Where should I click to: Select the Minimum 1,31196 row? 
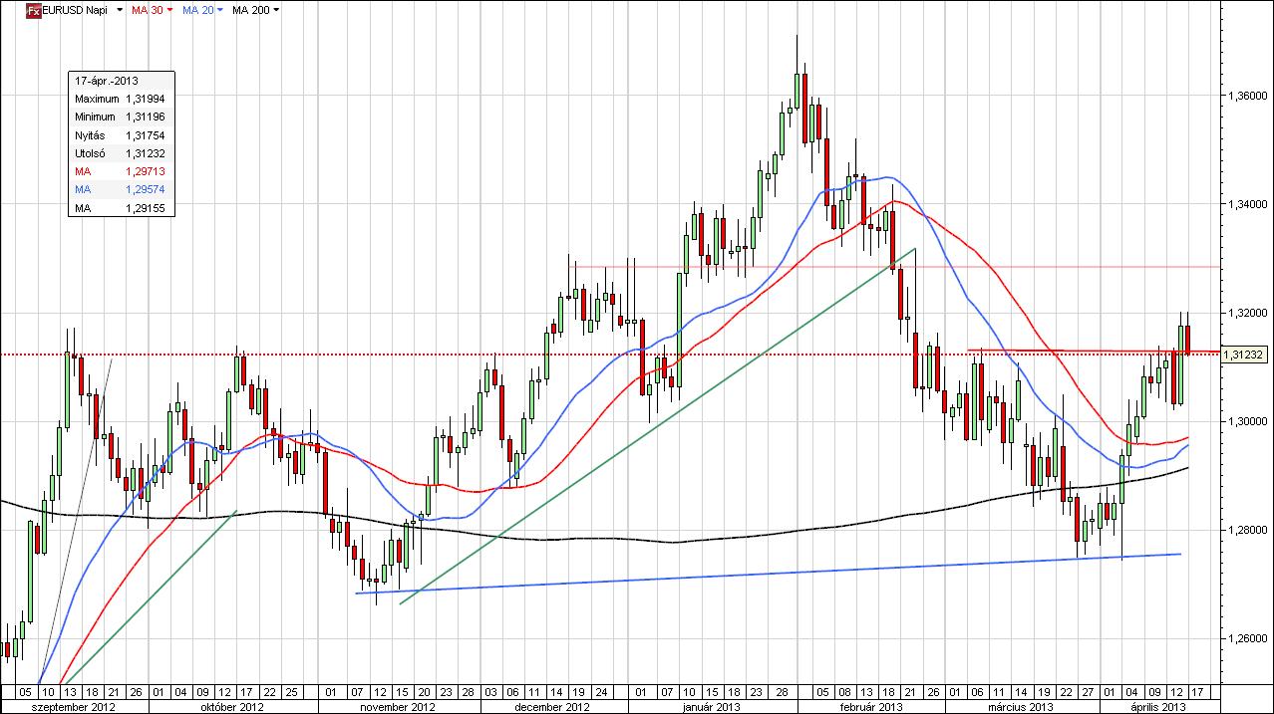tap(120, 117)
